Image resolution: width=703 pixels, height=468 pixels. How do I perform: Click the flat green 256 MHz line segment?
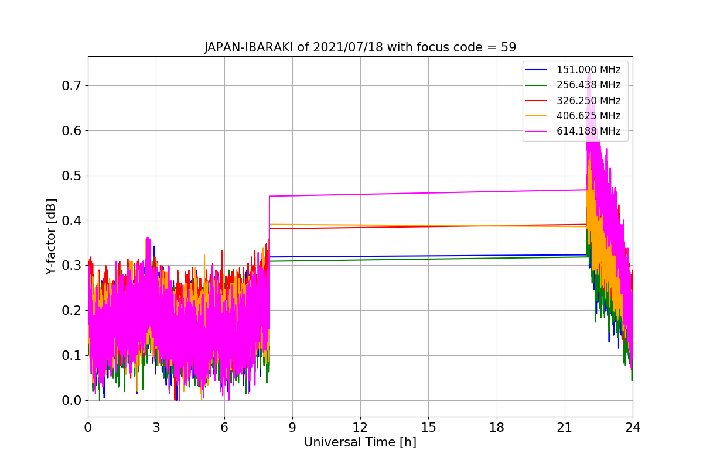point(428,259)
